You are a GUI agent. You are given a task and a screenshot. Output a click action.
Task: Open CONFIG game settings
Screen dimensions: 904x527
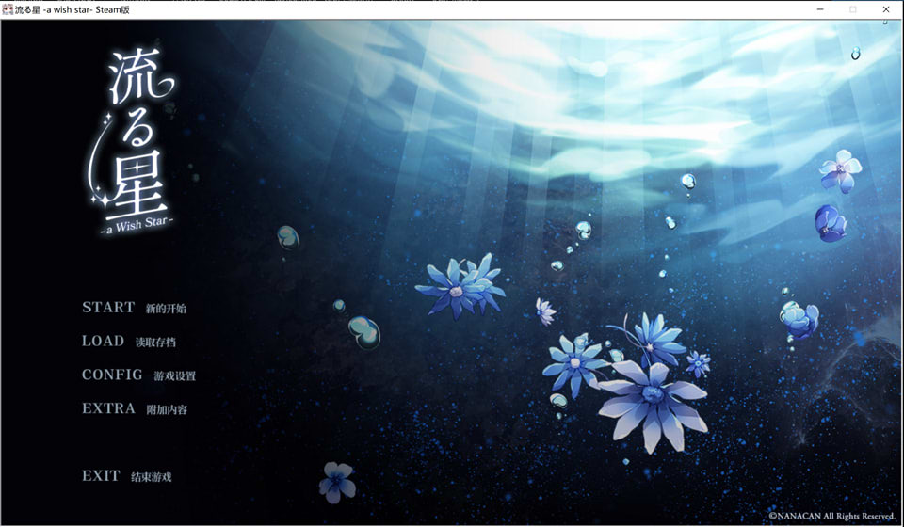[139, 375]
